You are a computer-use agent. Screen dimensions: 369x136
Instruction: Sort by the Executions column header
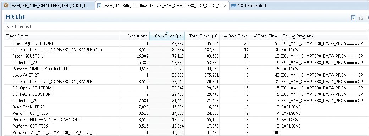tap(135, 36)
